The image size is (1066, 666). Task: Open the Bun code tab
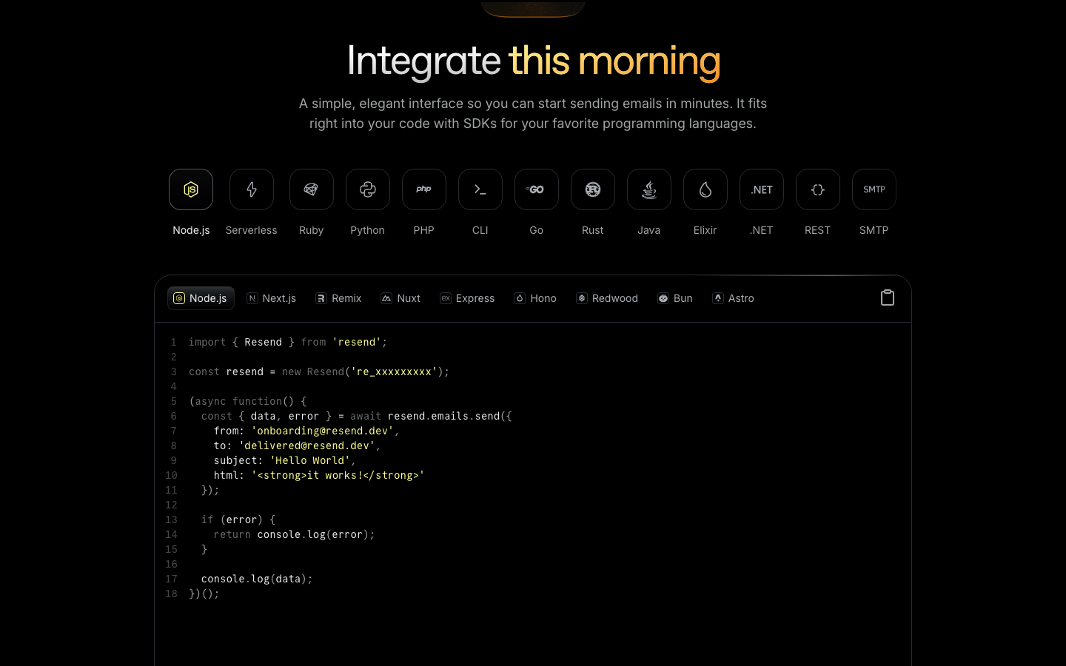(675, 298)
